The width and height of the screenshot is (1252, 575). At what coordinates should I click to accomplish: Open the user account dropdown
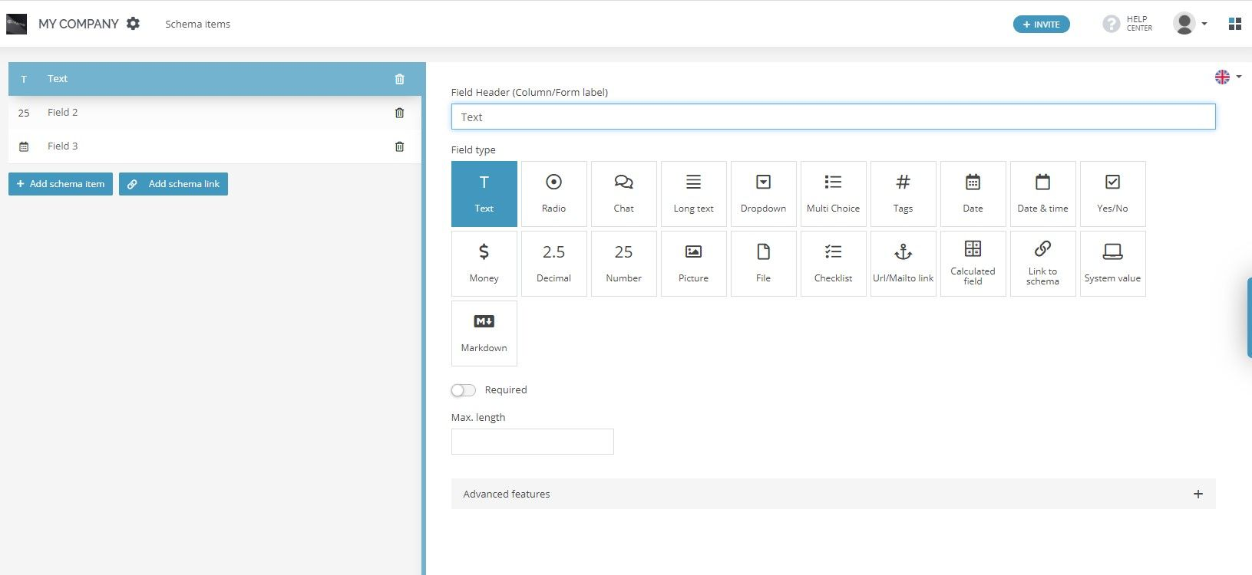tap(1190, 24)
